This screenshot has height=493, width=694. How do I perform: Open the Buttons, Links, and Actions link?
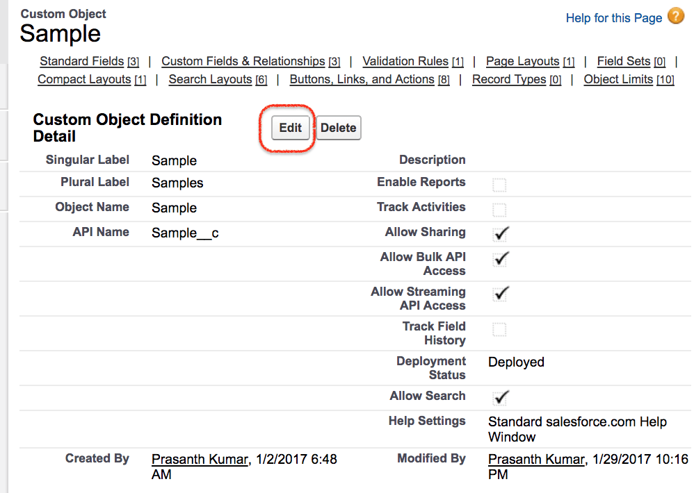[361, 79]
